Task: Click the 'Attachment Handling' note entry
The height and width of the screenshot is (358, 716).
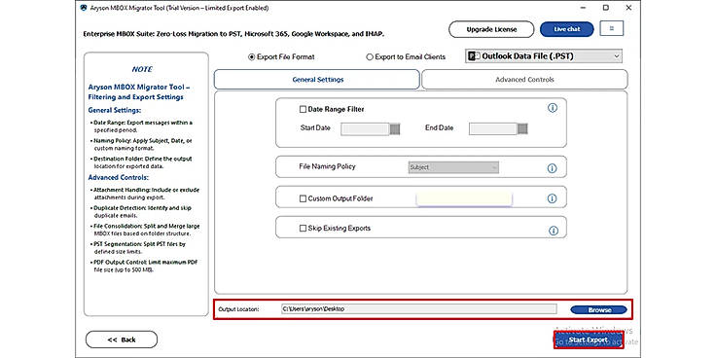Action: (x=145, y=194)
